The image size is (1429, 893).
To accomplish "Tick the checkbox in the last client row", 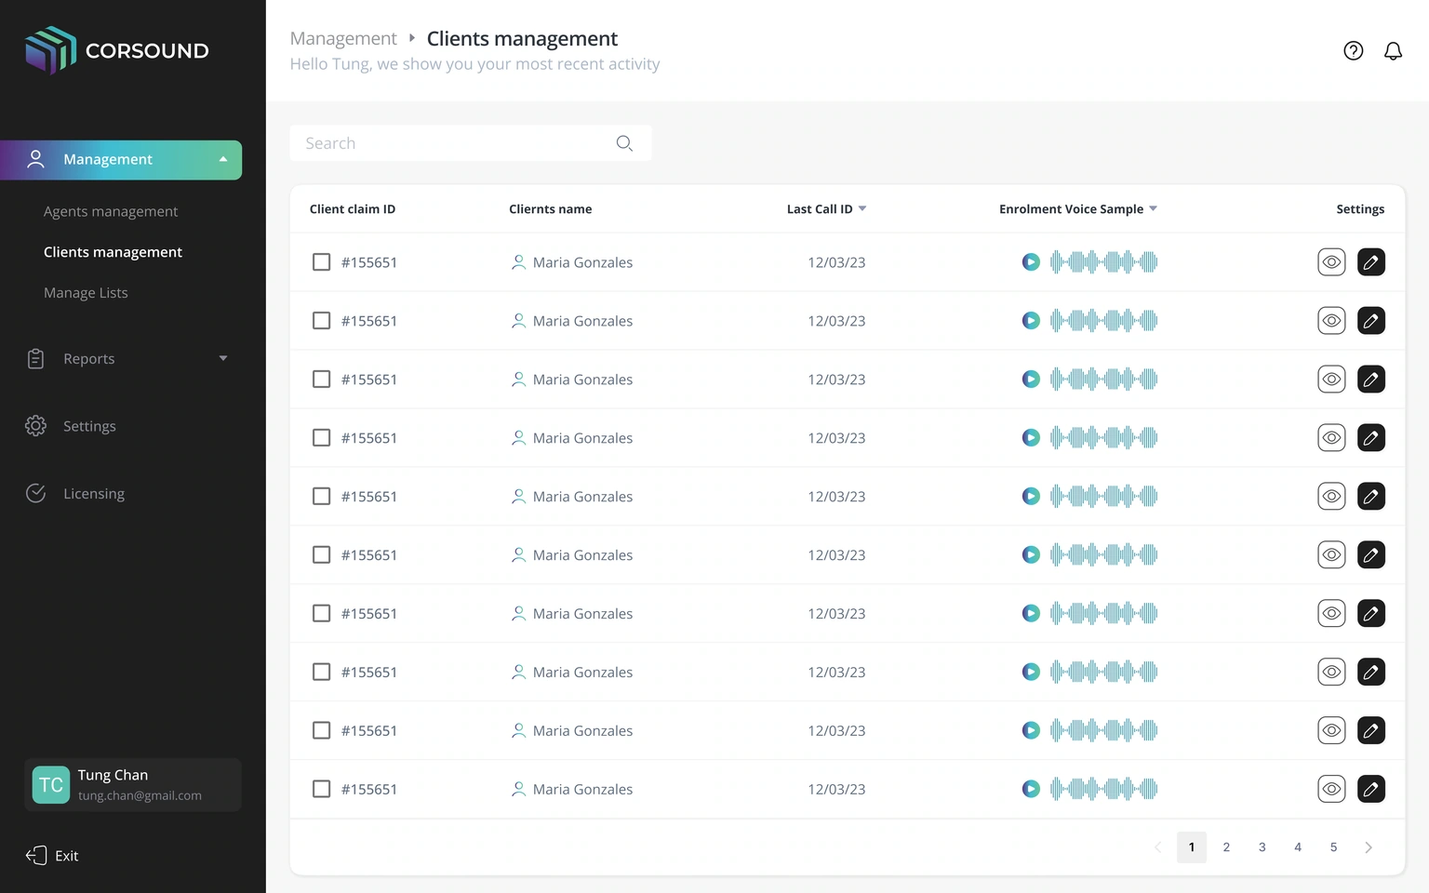I will 321,789.
